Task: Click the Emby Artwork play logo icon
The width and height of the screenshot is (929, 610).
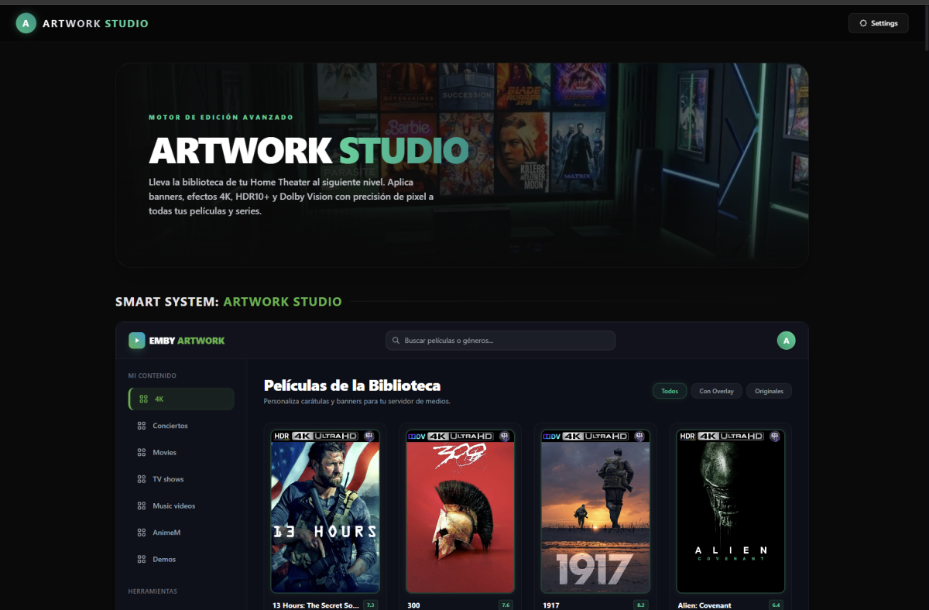Action: click(x=136, y=341)
